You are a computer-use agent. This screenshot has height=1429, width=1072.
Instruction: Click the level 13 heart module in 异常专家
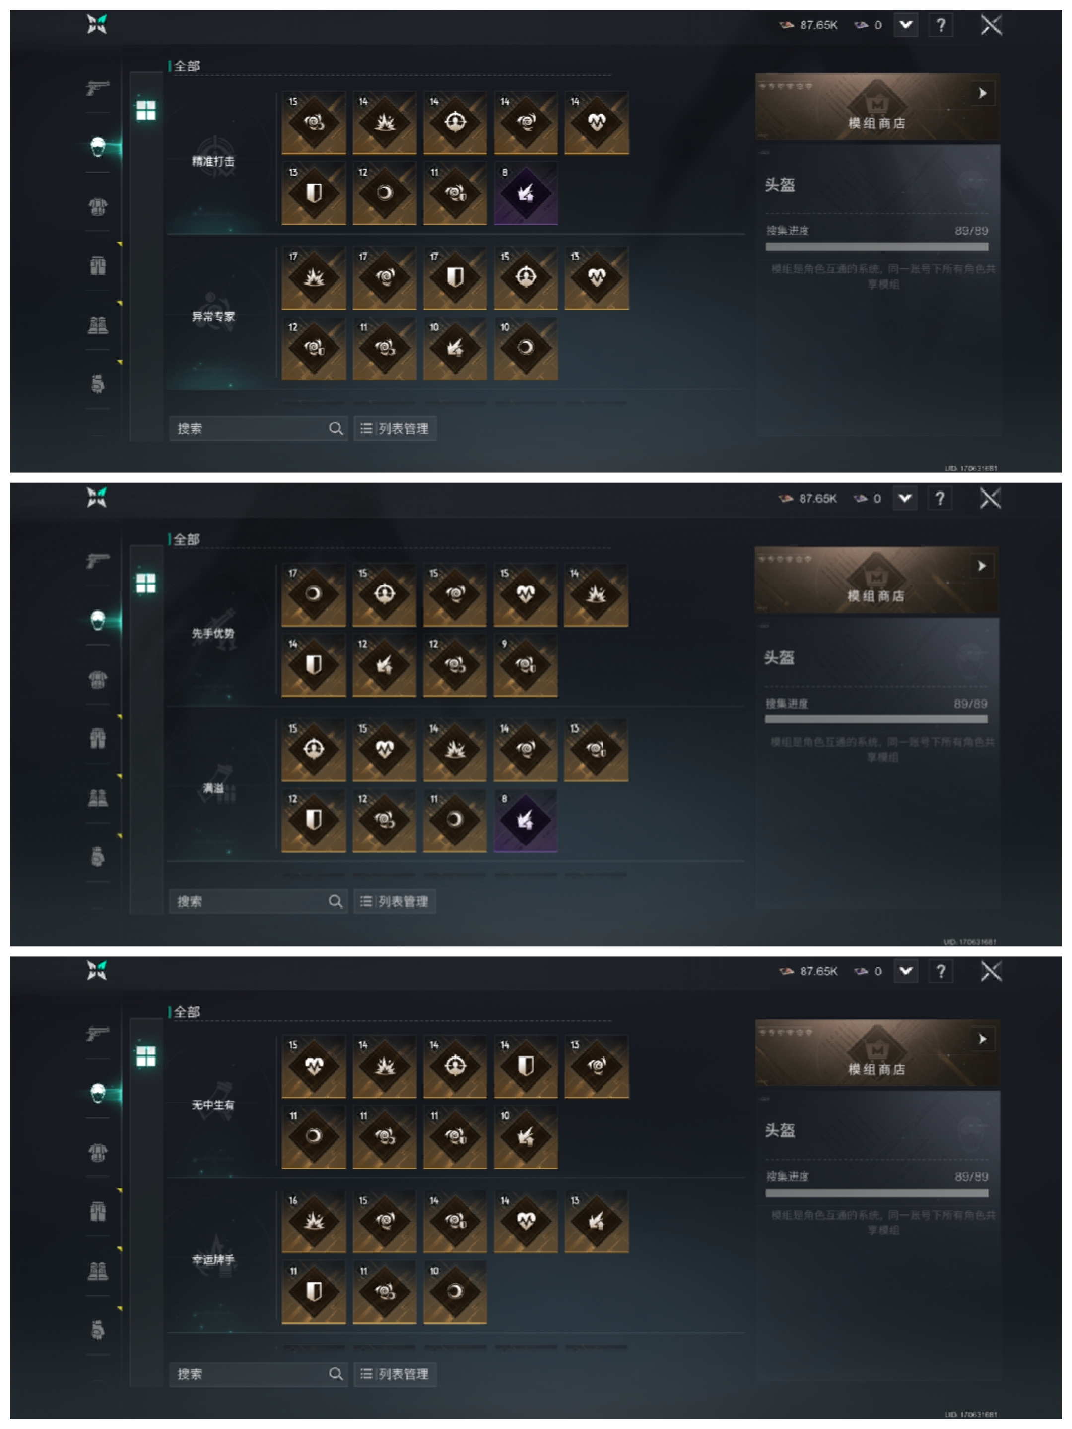pos(596,278)
